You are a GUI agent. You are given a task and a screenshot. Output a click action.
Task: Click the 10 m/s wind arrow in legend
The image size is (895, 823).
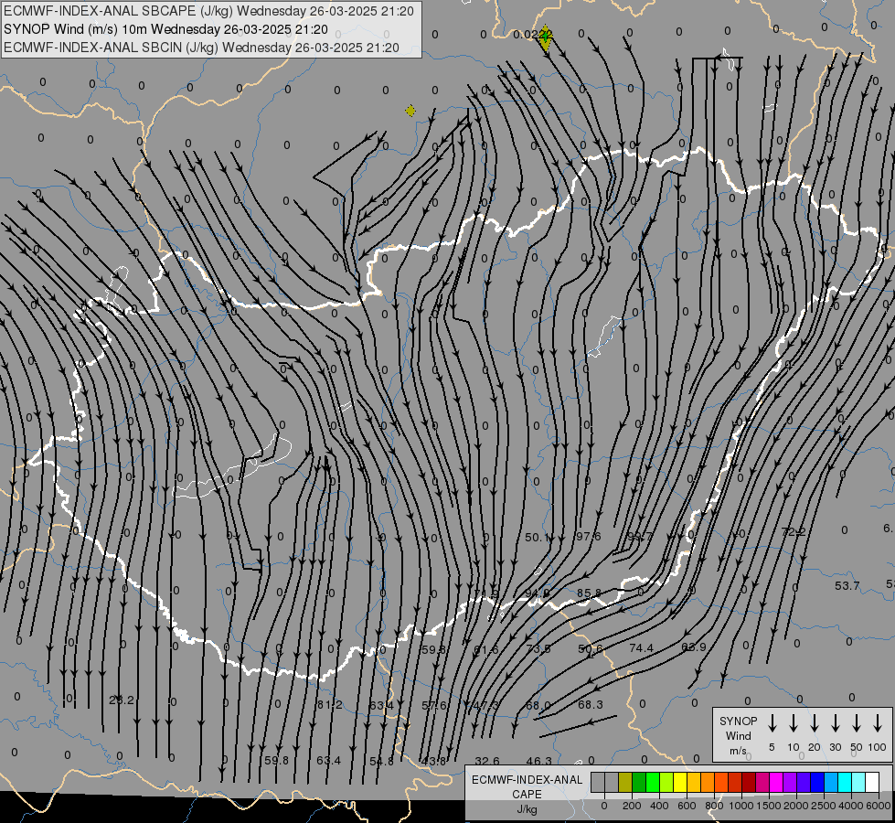[x=794, y=723]
